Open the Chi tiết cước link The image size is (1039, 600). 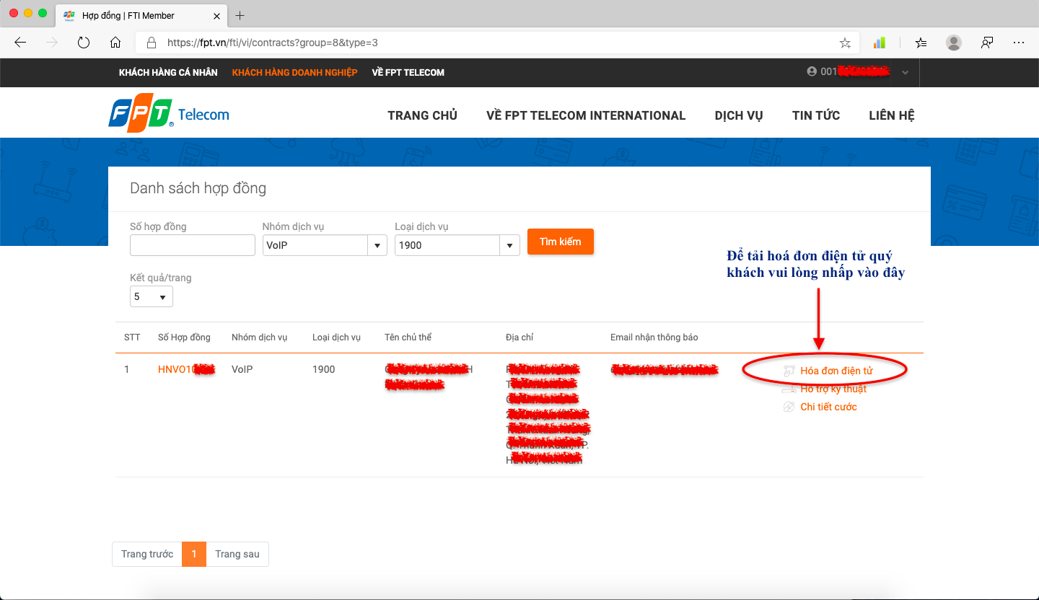coord(828,407)
